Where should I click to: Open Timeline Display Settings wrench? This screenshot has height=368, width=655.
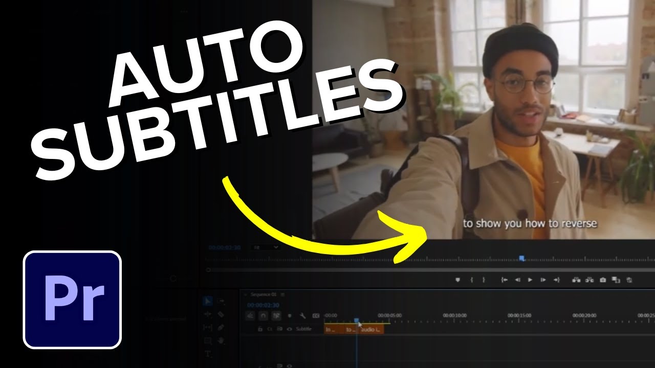pyautogui.click(x=303, y=316)
